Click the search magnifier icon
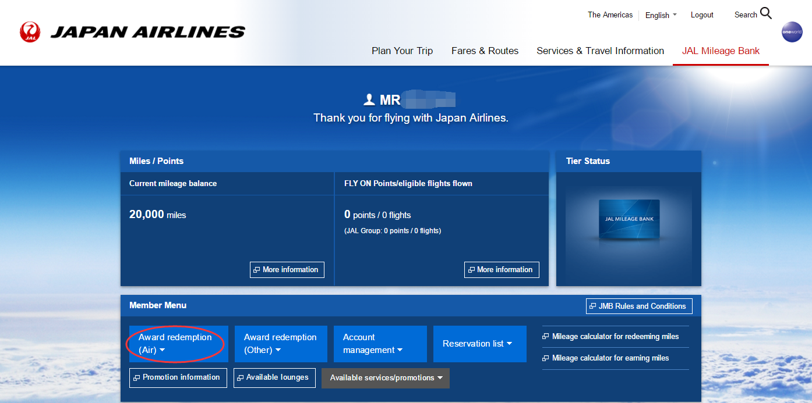Viewport: 812px width, 403px height. pyautogui.click(x=766, y=13)
